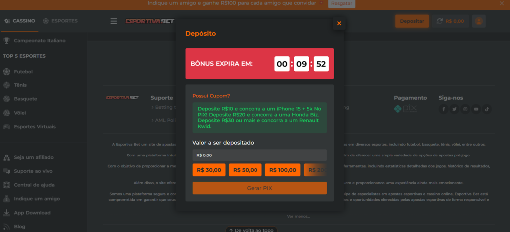This screenshot has width=510, height=232.
Task: Focus the deposit amount input field
Action: [259, 155]
